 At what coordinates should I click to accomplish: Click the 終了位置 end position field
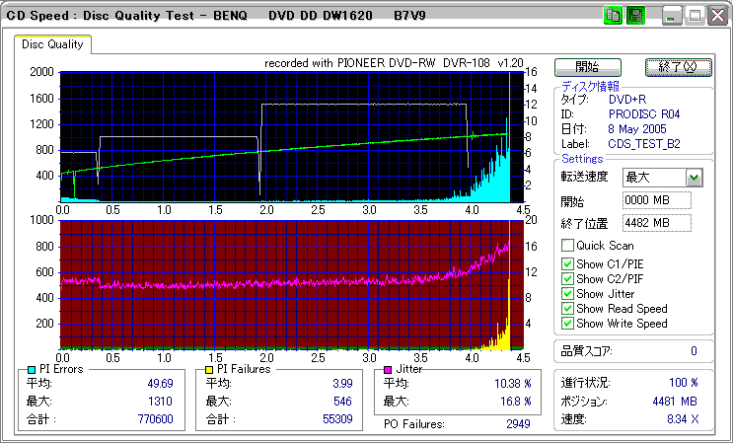[x=656, y=223]
